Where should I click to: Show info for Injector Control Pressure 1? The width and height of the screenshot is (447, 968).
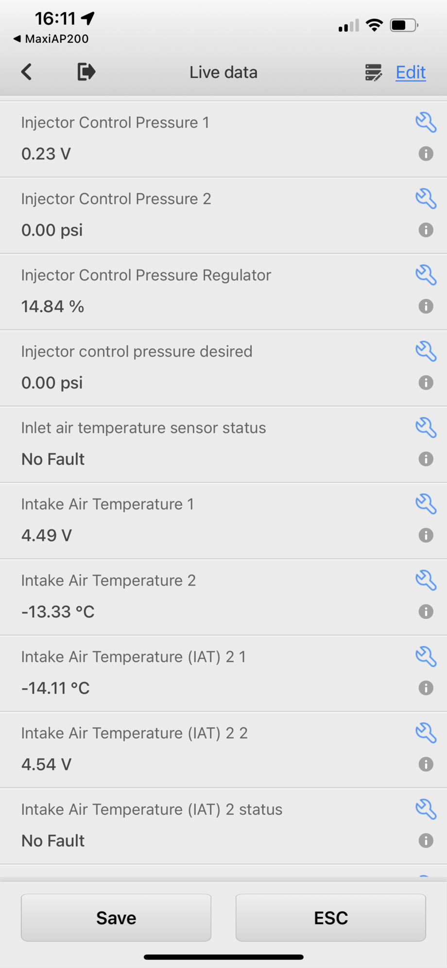426,154
